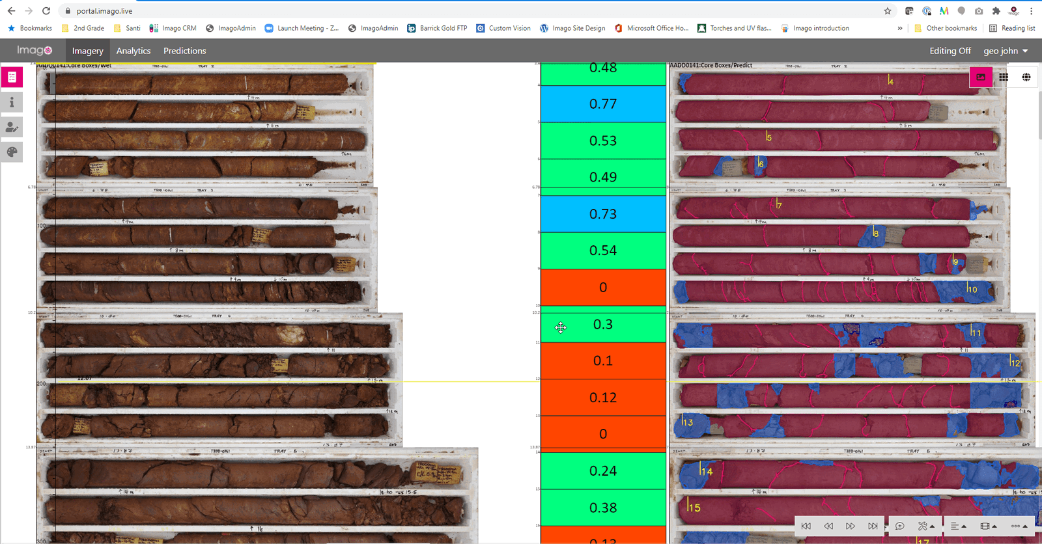Open the Imago CRM bookmark

pyautogui.click(x=173, y=28)
